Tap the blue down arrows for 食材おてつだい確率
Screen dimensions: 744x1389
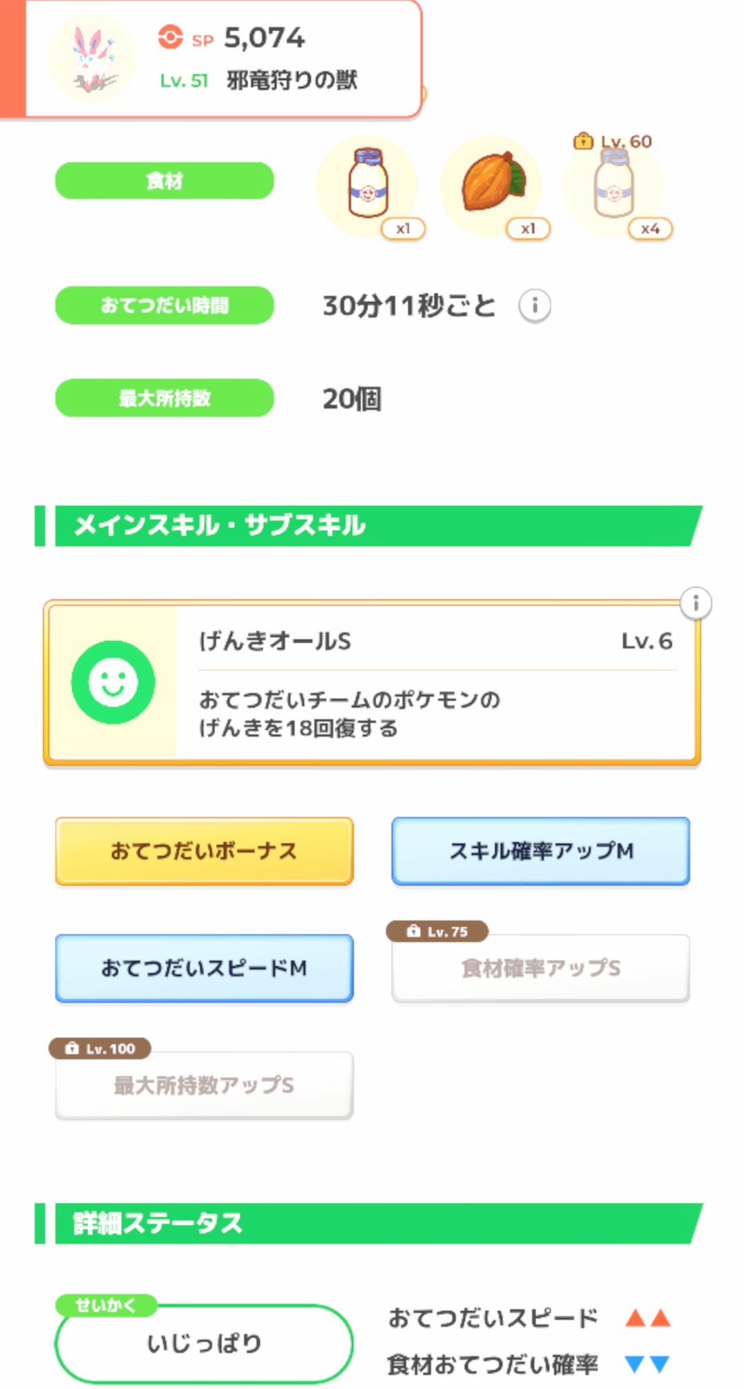pos(648,1363)
